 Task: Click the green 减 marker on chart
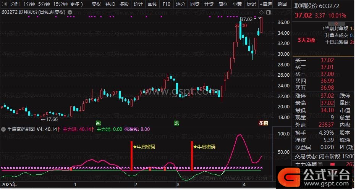click(x=98, y=123)
